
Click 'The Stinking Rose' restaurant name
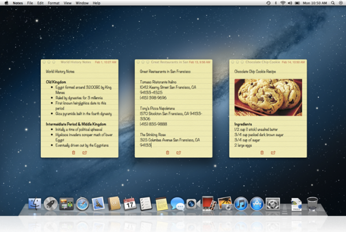pyautogui.click(x=153, y=135)
